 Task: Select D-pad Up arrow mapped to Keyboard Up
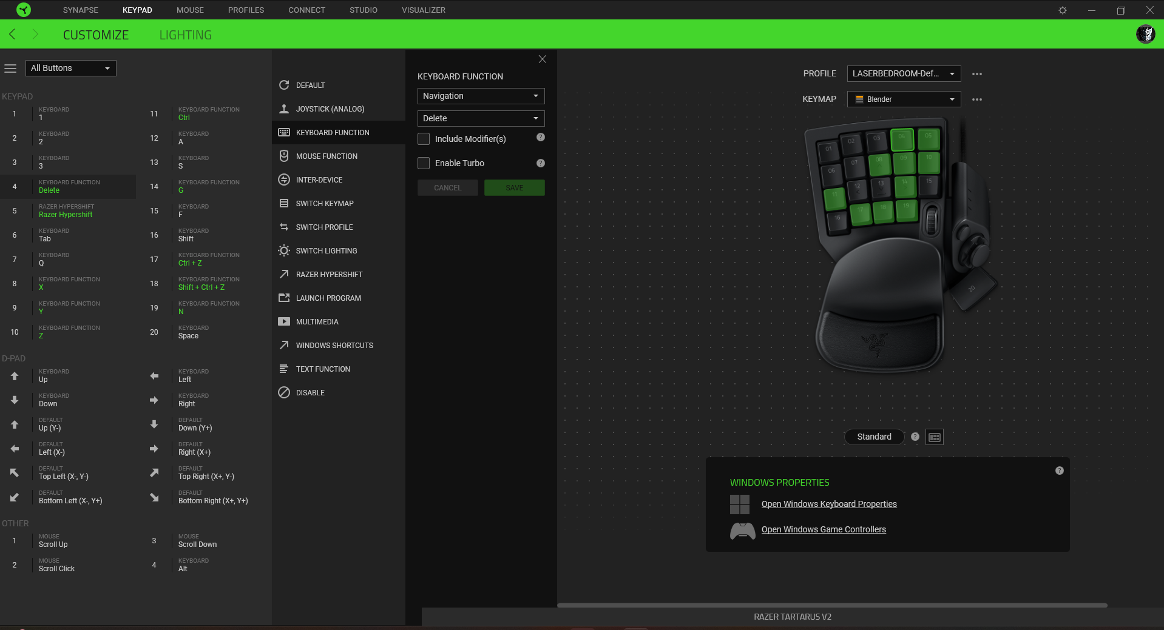[x=15, y=376]
